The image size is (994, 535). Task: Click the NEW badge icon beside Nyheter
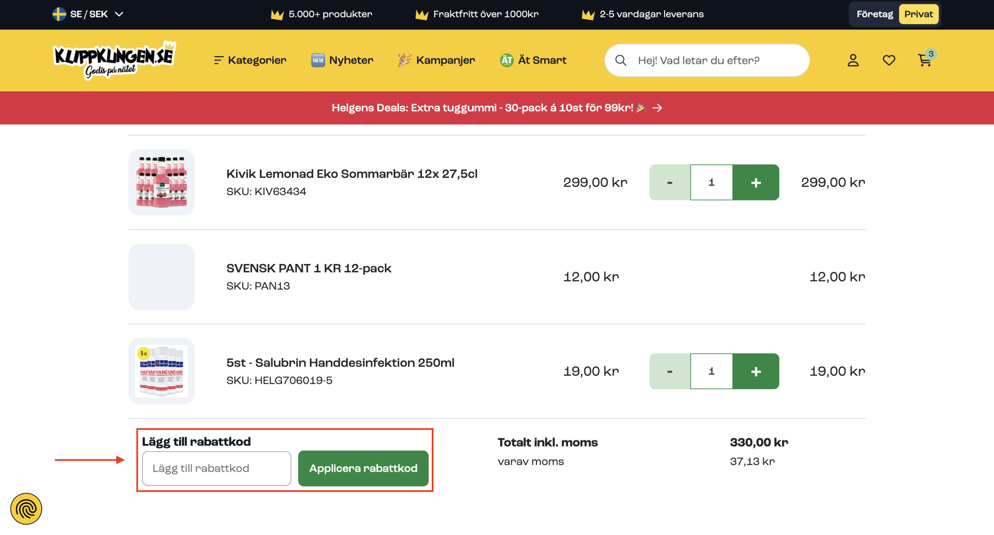(318, 60)
